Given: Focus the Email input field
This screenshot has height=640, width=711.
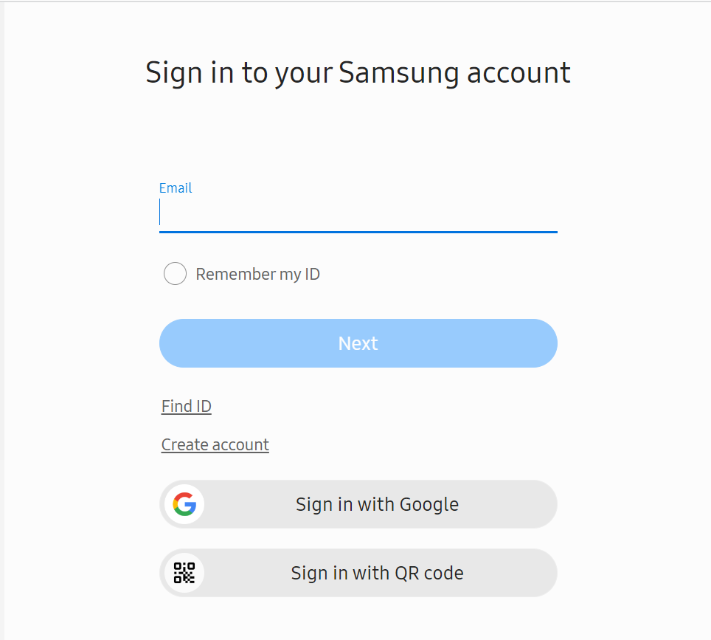Looking at the screenshot, I should (358, 213).
